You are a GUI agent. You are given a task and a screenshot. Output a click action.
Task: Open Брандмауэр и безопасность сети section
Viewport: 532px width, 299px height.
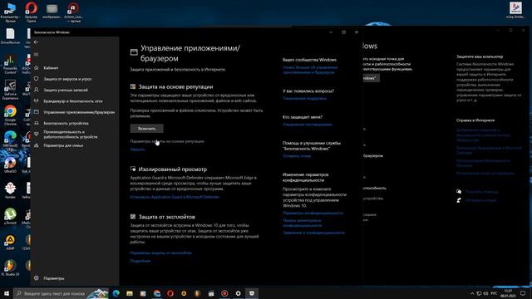coord(73,101)
